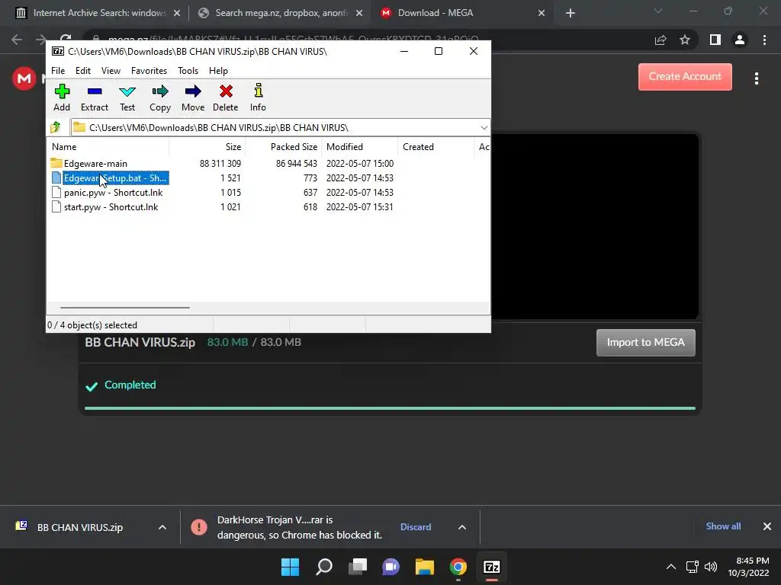Open the Help menu in 7-Zip
Image resolution: width=781 pixels, height=585 pixels.
click(218, 71)
